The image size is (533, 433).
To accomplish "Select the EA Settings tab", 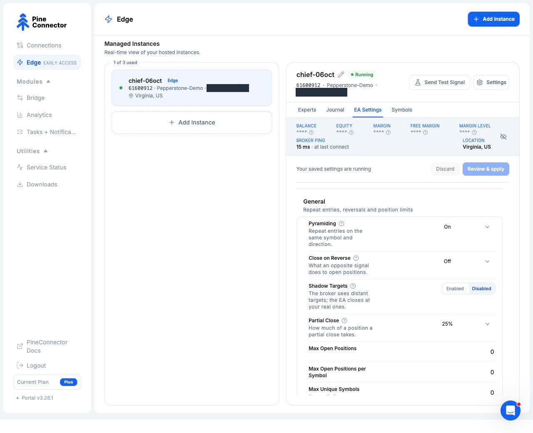I will [368, 110].
